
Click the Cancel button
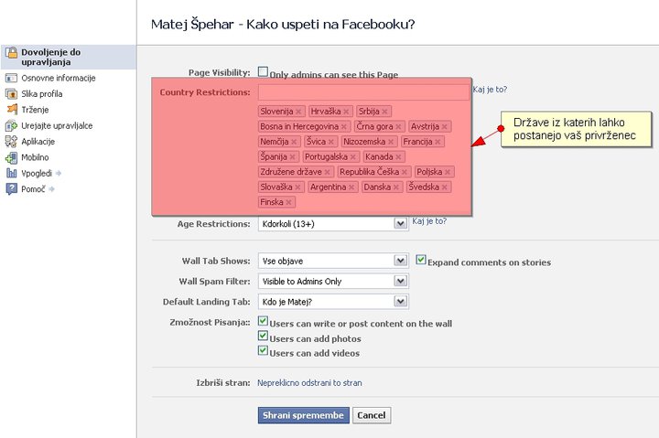[372, 415]
